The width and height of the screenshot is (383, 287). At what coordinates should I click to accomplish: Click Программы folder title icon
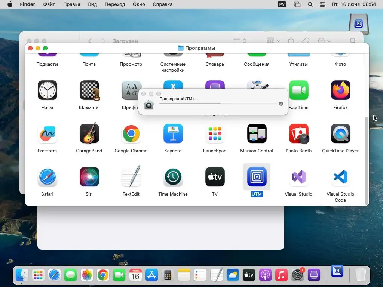coord(181,48)
